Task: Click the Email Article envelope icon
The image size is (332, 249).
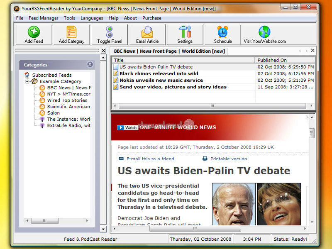Action: point(147,32)
